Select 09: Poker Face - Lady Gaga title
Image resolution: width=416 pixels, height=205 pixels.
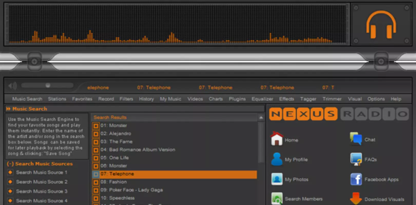point(132,190)
